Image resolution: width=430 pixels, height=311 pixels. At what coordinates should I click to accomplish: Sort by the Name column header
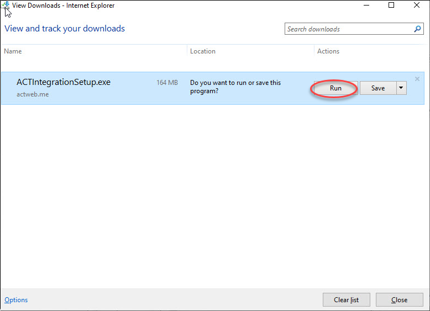coord(13,51)
